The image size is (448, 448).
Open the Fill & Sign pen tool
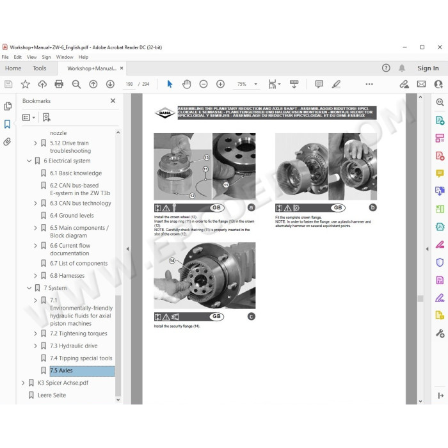[x=440, y=298]
